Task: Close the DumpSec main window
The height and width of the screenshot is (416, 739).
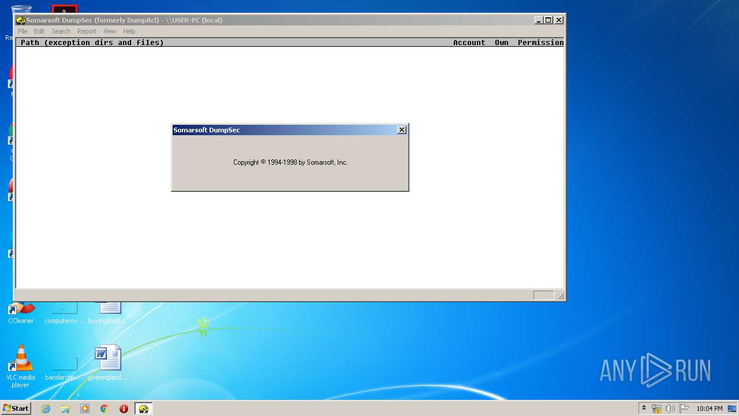Action: click(x=558, y=20)
